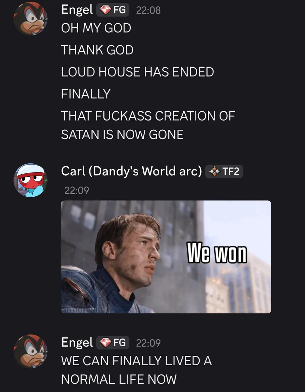Click the FG gem tag beside first Engel
The image size is (305, 392).
tap(113, 10)
